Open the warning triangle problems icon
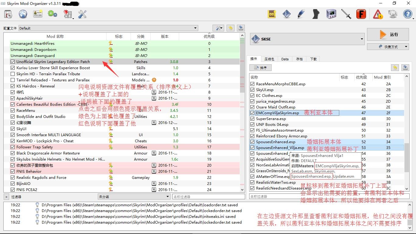 click(378, 14)
